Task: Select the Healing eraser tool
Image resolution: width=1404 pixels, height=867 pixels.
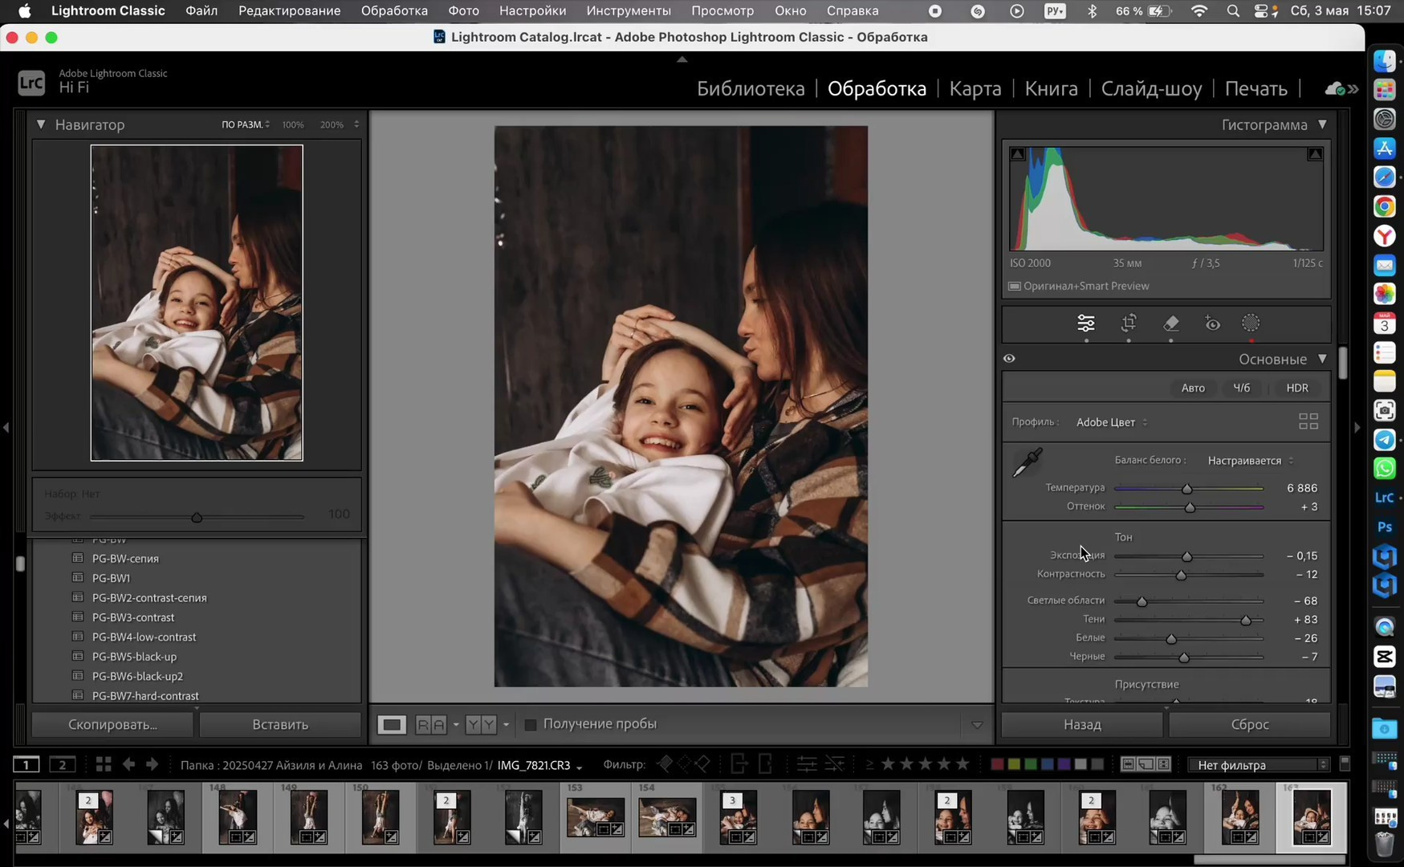Action: tap(1171, 324)
